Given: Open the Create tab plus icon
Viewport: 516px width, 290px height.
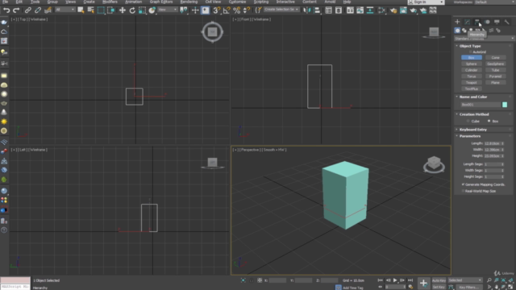Looking at the screenshot, I should [x=457, y=22].
